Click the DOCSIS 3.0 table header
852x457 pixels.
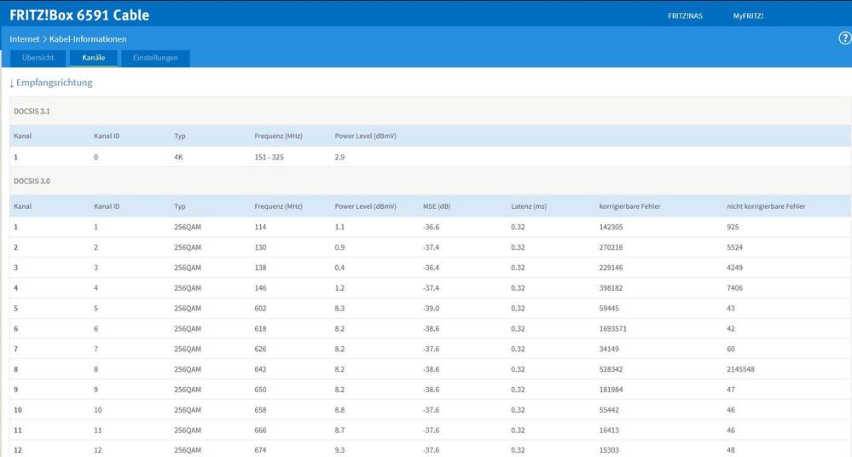point(32,181)
